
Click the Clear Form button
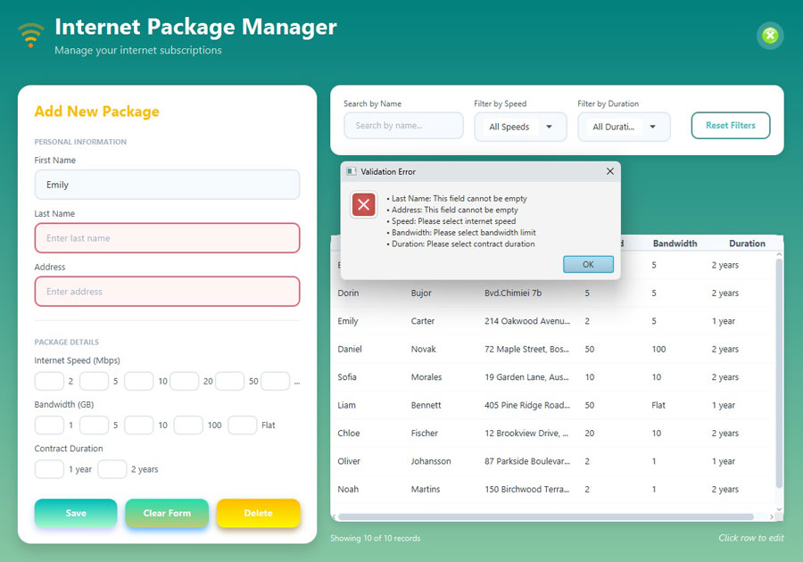click(x=167, y=513)
